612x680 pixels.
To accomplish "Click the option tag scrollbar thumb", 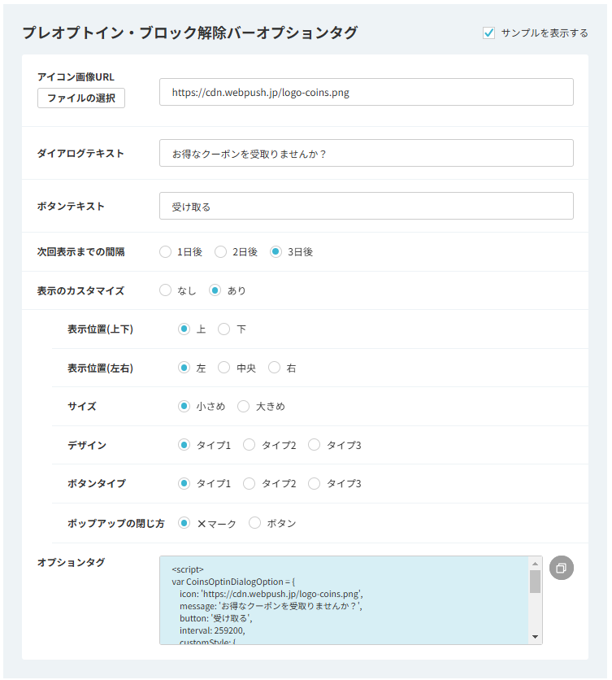I will pyautogui.click(x=535, y=581).
